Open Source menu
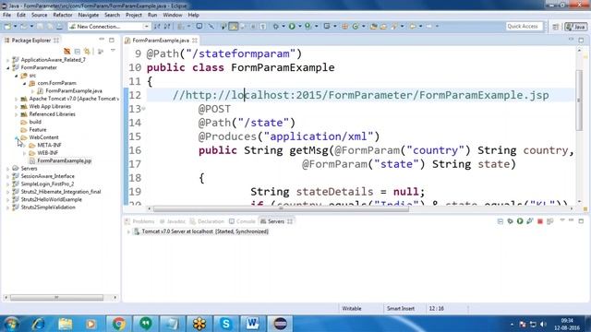This screenshot has height=332, width=591. [39, 15]
